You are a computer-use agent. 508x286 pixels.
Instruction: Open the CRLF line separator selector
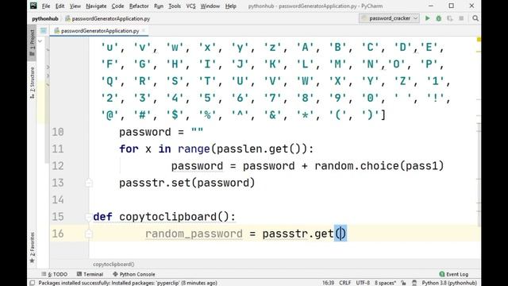pyautogui.click(x=345, y=283)
